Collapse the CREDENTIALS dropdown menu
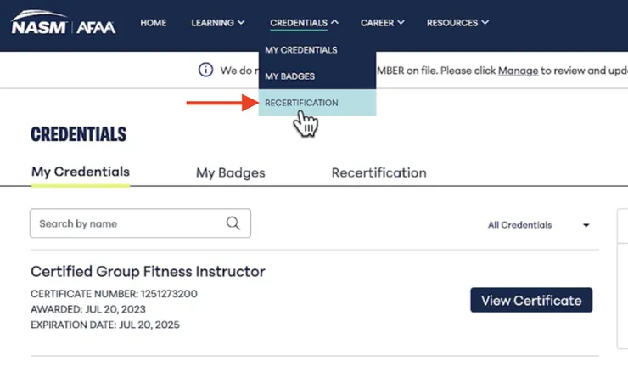Screen dimensions: 628x367 [304, 23]
